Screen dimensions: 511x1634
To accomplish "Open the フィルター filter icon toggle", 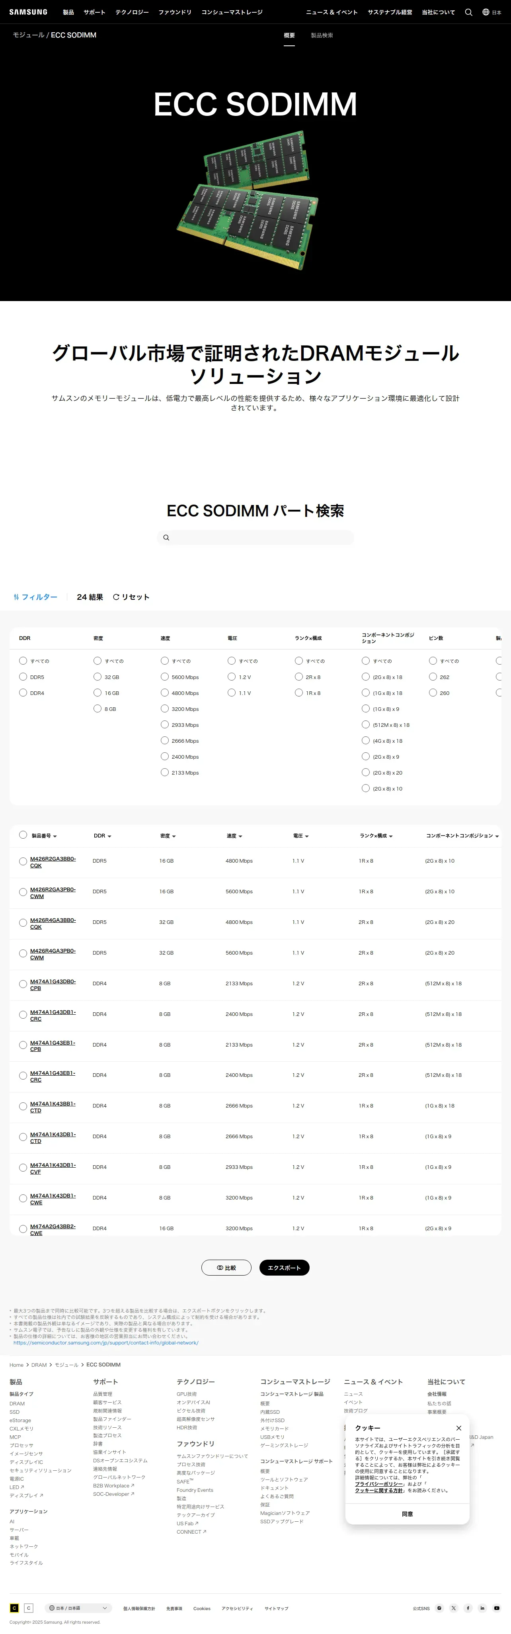I will [16, 597].
